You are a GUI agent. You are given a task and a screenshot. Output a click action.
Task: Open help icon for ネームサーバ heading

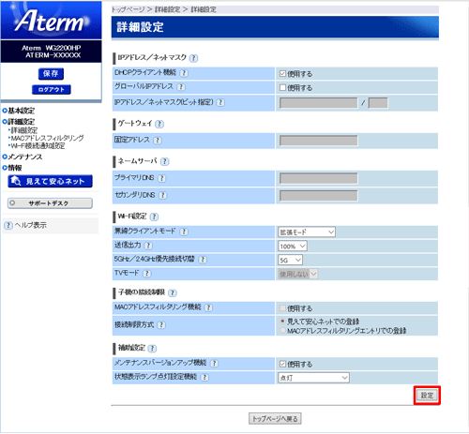(x=164, y=161)
